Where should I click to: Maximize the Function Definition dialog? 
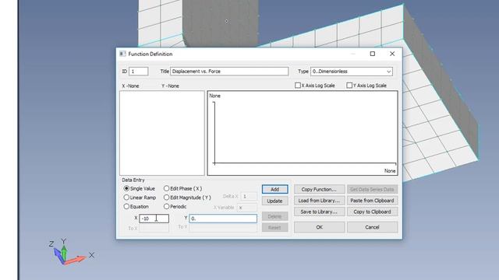[373, 54]
